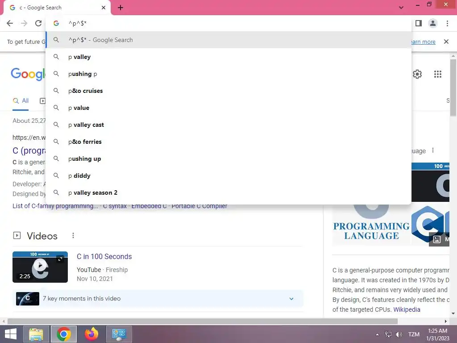Viewport: 457px width, 343px height.
Task: Open the network status tray icon
Action: tap(388, 335)
